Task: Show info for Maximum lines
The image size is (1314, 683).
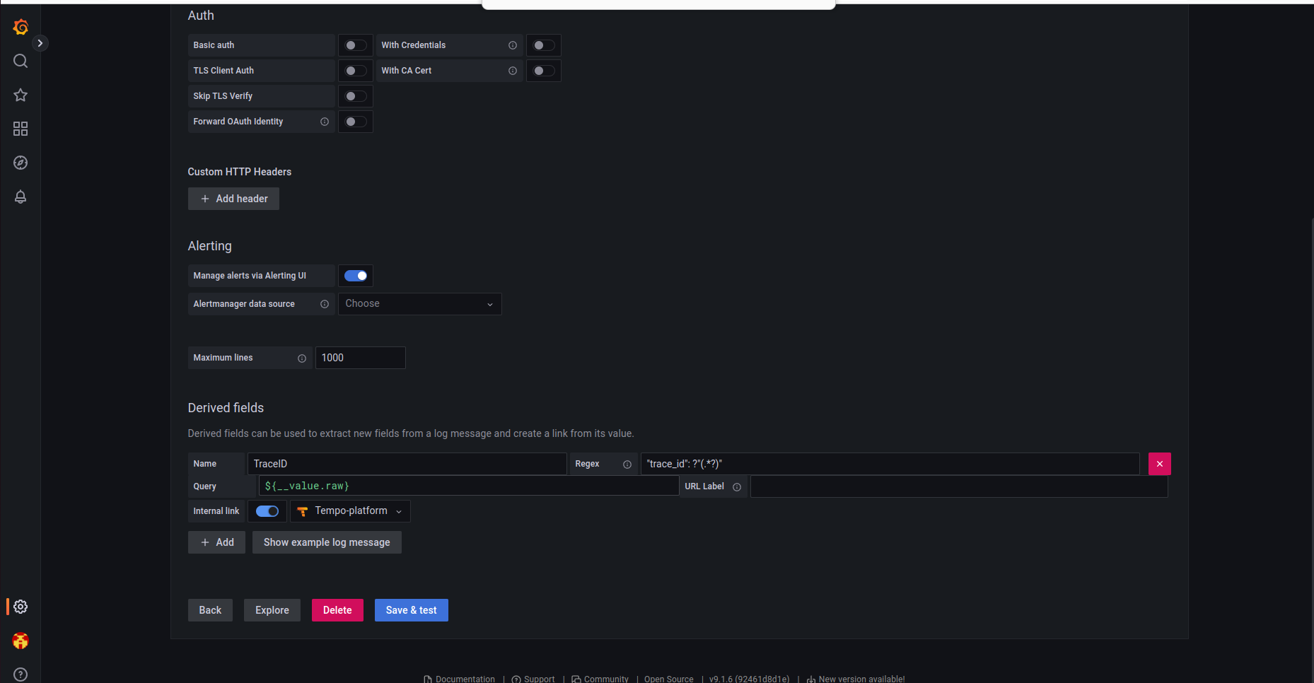Action: coord(302,358)
